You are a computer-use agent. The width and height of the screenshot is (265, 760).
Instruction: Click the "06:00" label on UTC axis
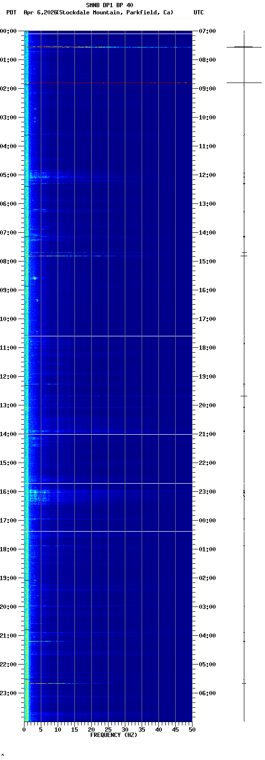[207, 693]
